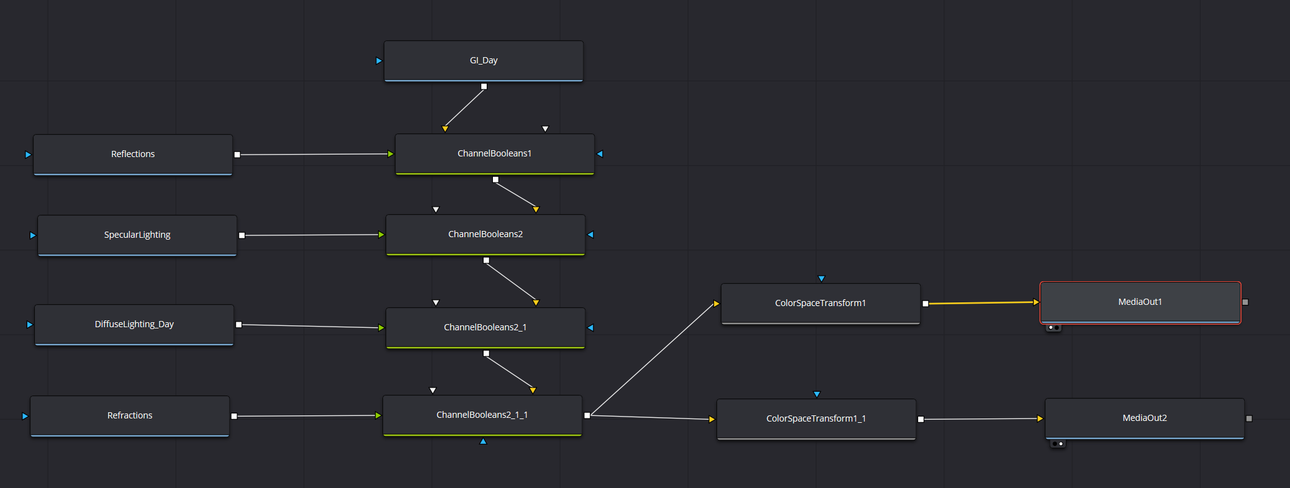Click ChannelBooleans2_1 white top input triangle

(x=436, y=302)
